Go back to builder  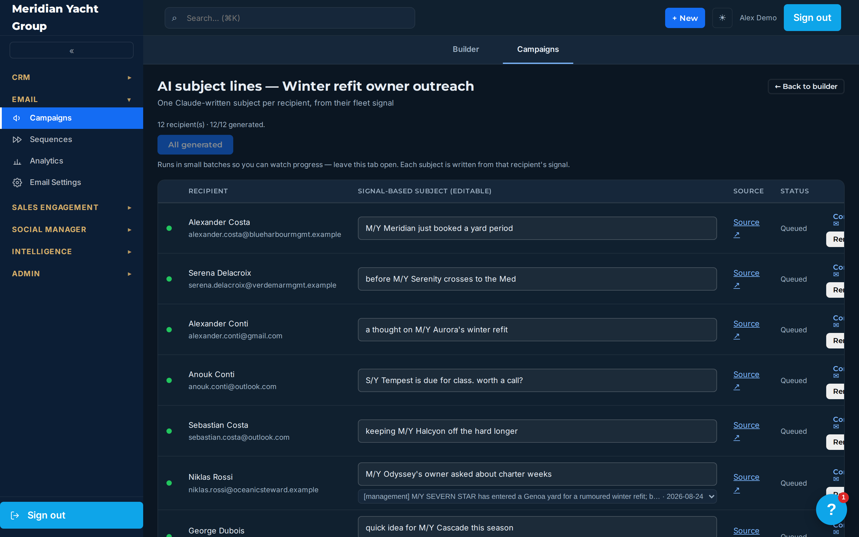click(806, 86)
